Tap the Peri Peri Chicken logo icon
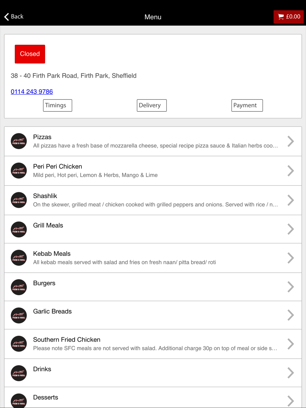306x408 pixels. (x=19, y=170)
